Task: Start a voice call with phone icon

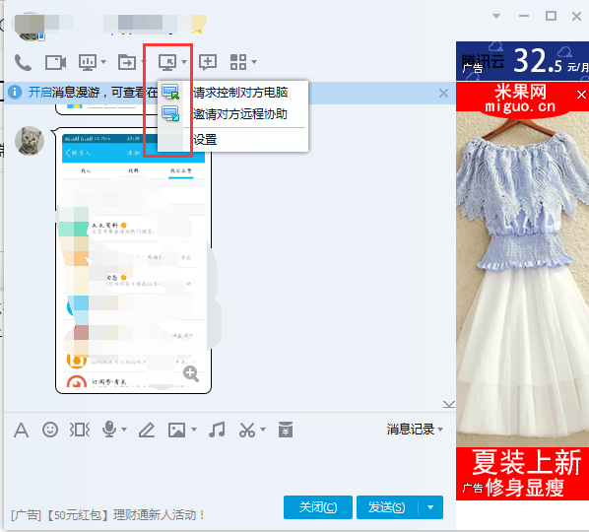Action: pos(23,62)
